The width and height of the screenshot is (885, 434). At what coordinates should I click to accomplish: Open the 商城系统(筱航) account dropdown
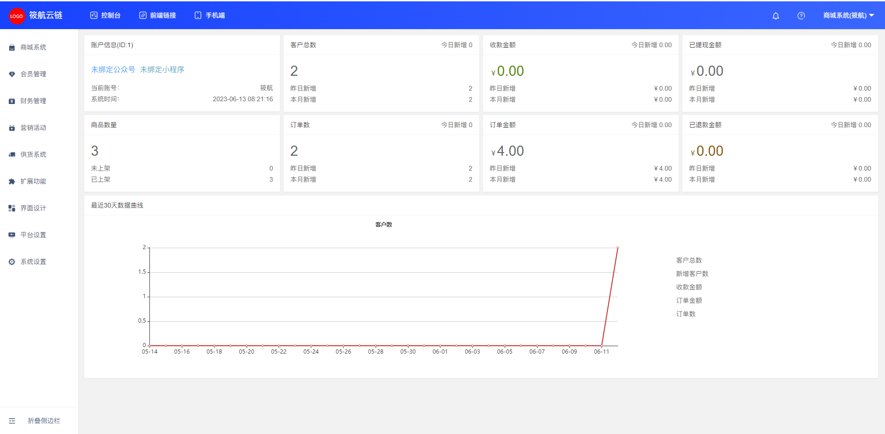pyautogui.click(x=848, y=16)
